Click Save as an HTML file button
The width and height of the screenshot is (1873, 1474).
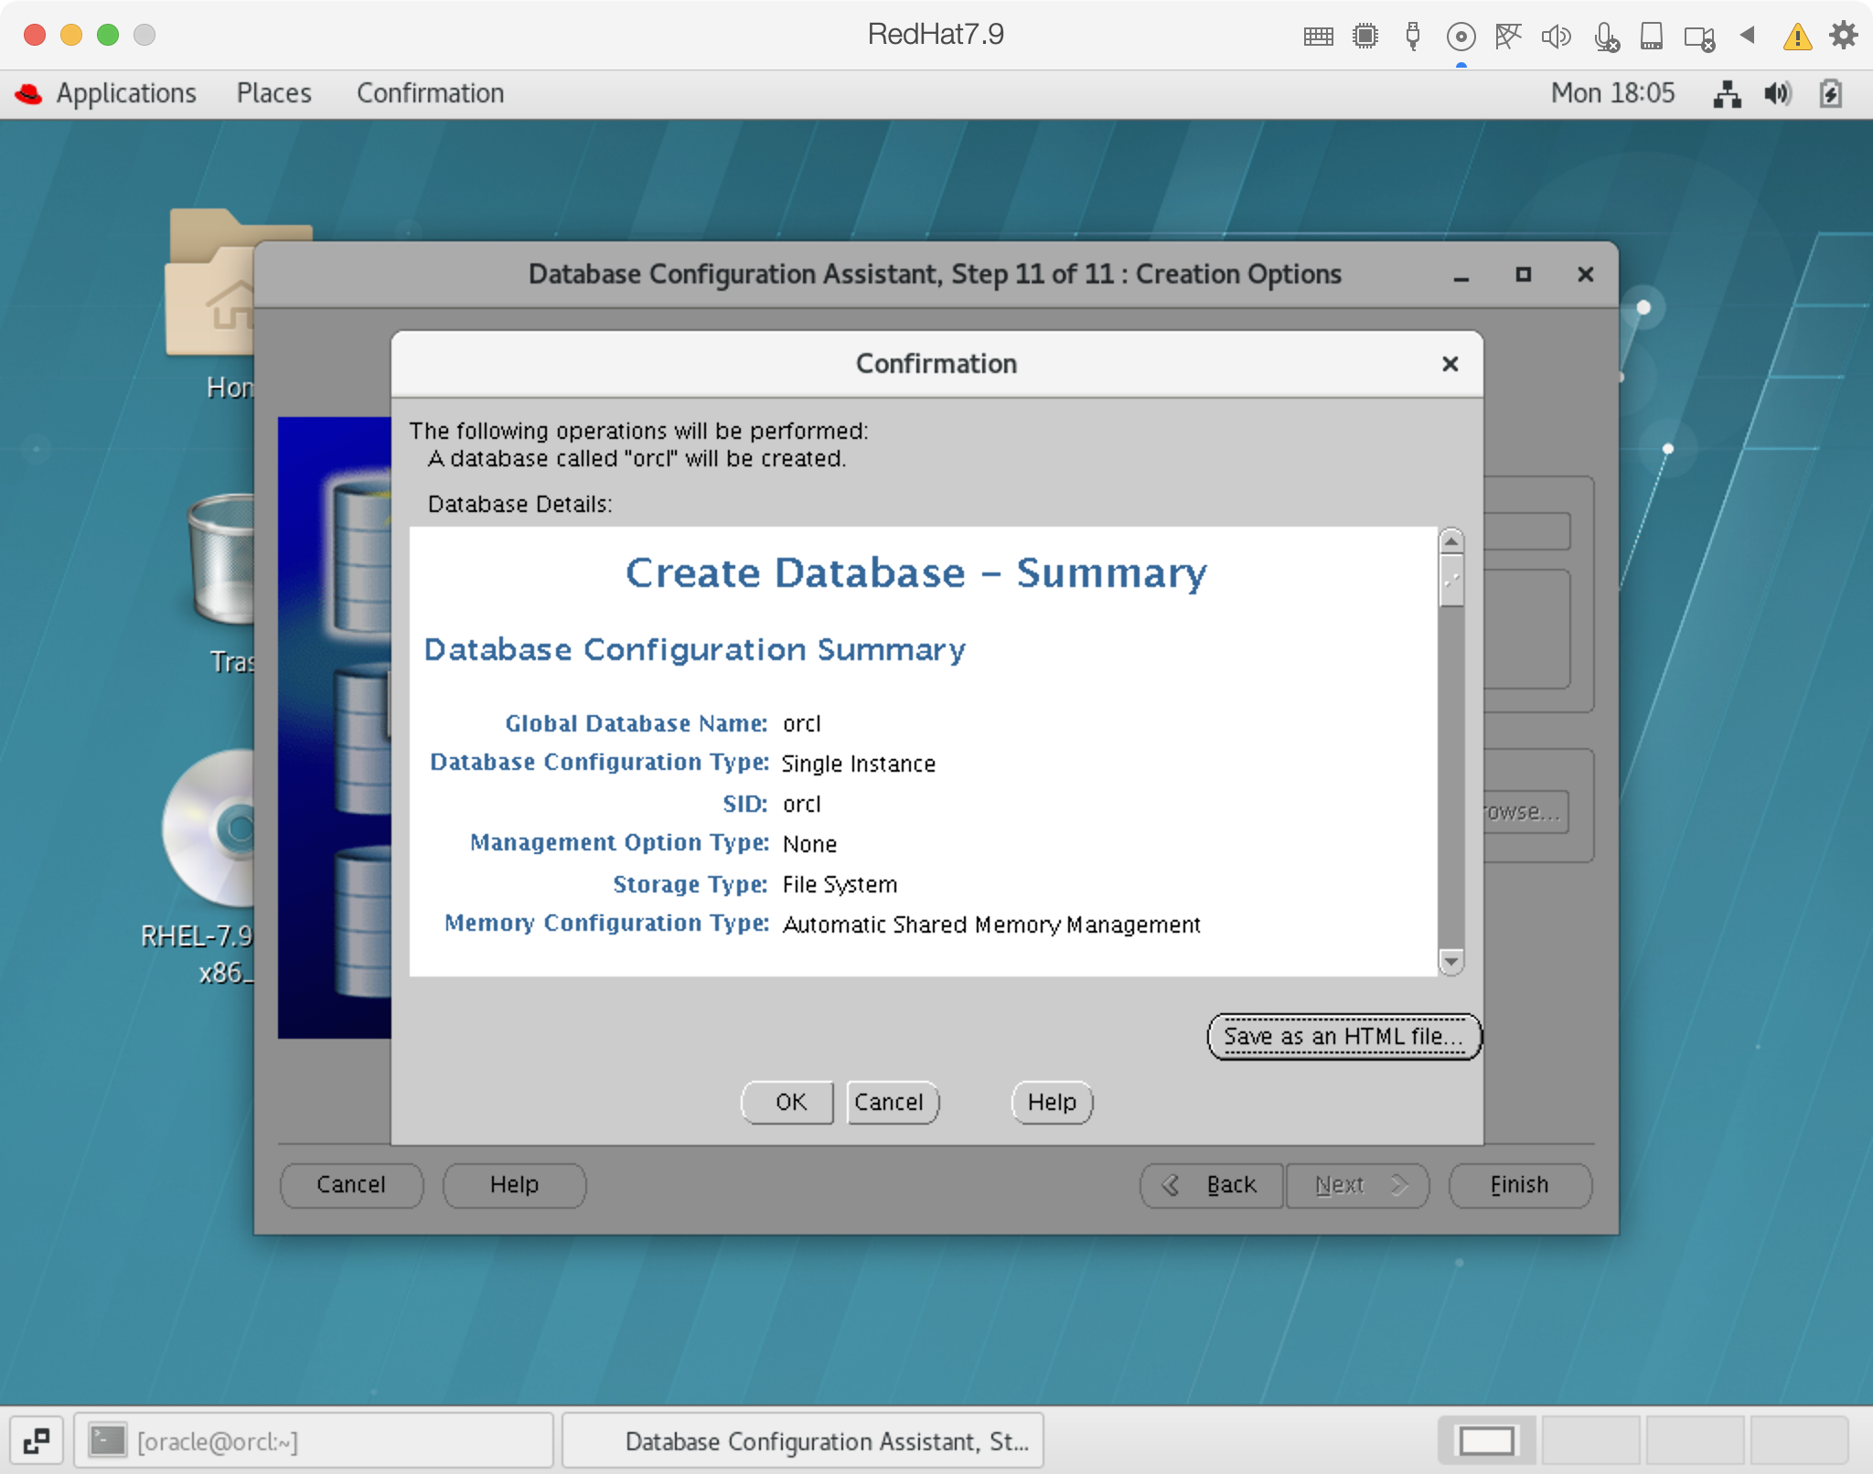click(1343, 1036)
